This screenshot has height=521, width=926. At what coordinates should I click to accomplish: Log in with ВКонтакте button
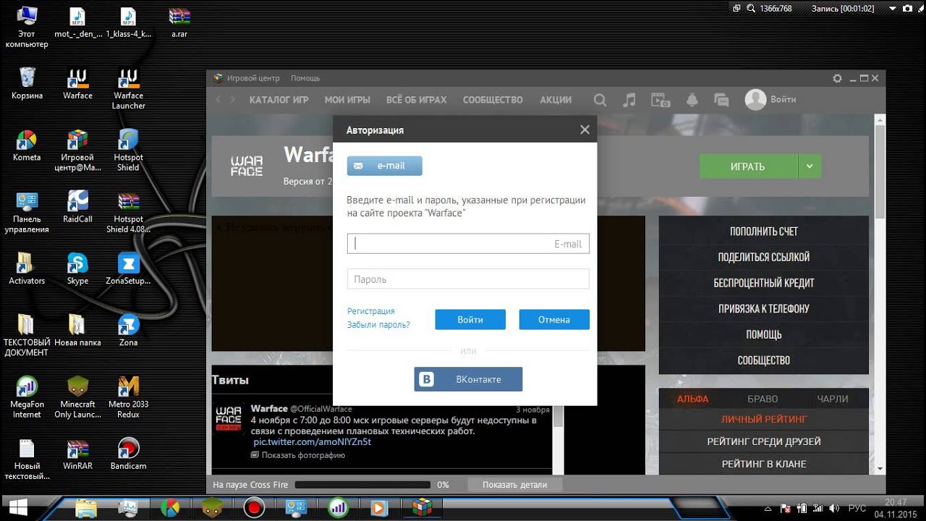click(x=468, y=379)
